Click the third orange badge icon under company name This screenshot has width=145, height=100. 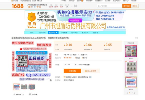[x=37, y=7]
